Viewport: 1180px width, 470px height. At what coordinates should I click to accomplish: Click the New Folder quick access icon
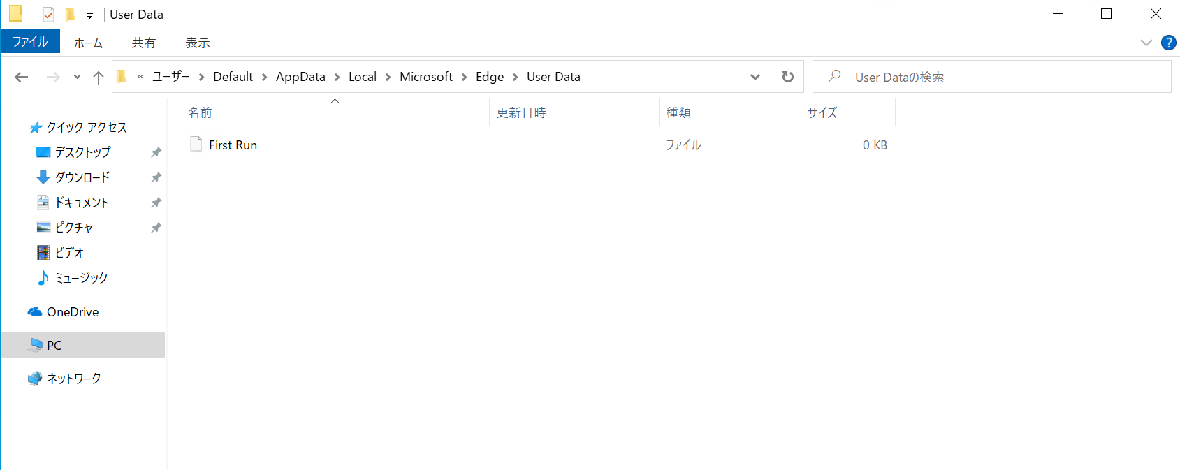coord(70,14)
